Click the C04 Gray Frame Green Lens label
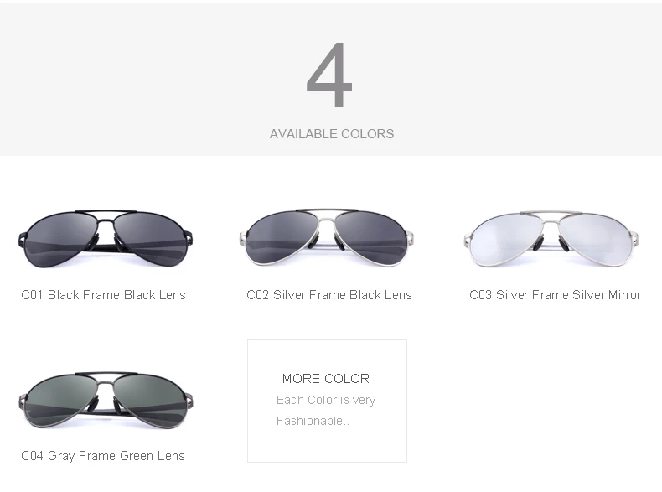The width and height of the screenshot is (662, 492). coord(103,456)
